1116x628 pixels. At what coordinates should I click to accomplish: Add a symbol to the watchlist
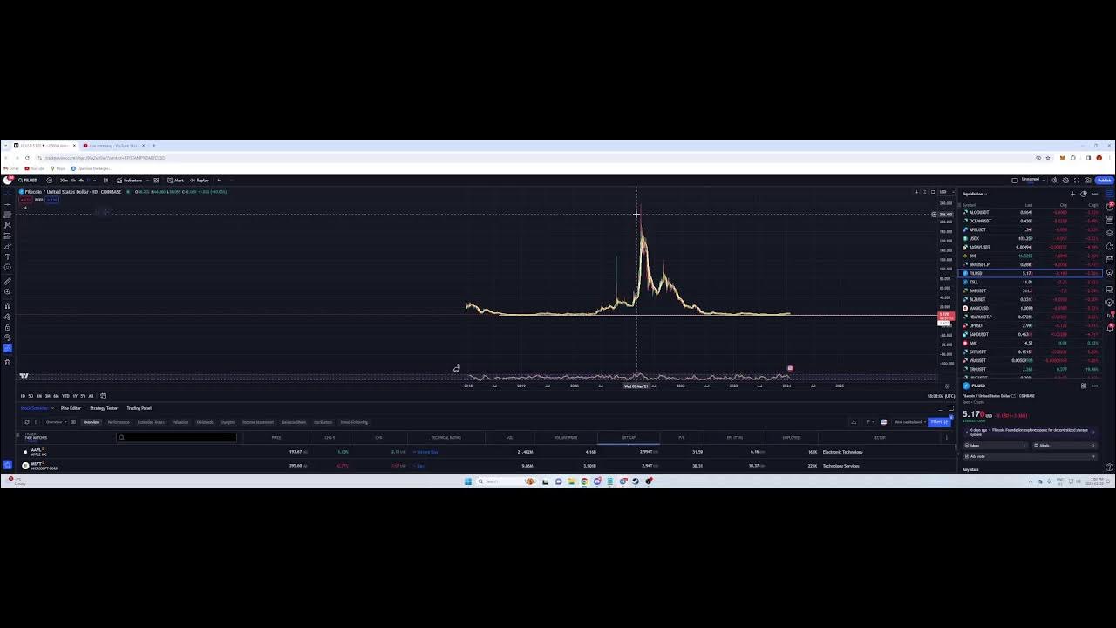pos(1072,194)
